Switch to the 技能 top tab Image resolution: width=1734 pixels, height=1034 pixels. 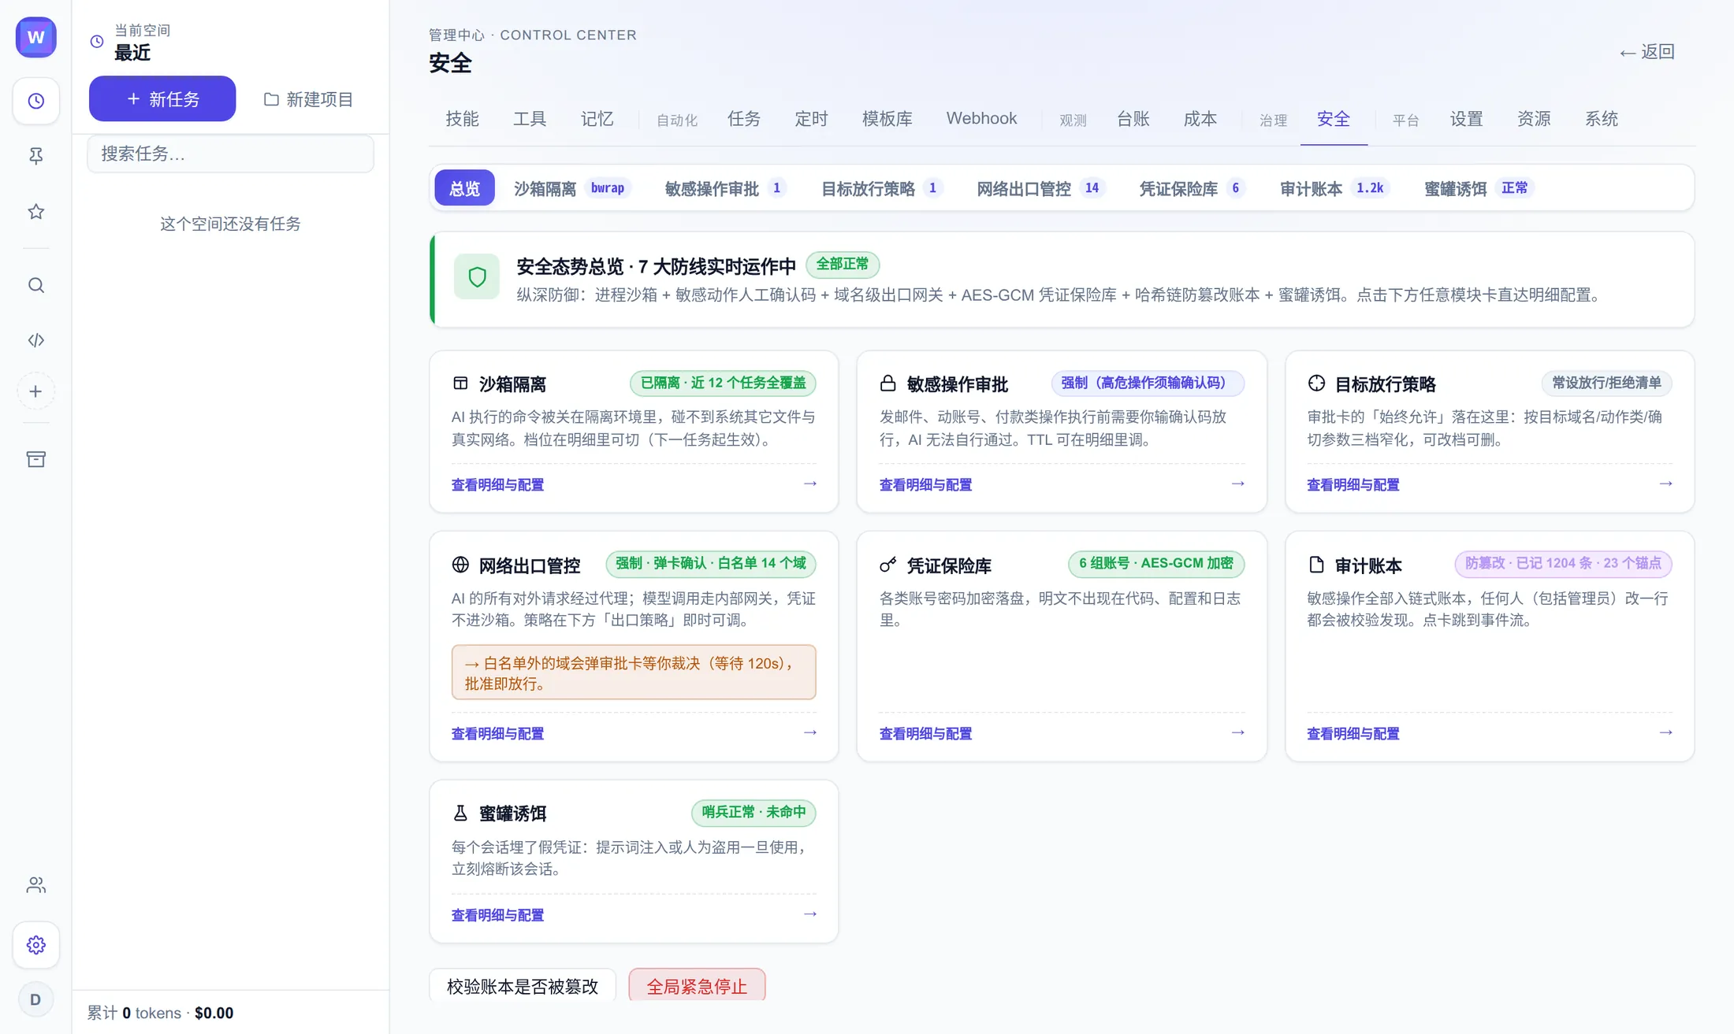click(x=462, y=119)
